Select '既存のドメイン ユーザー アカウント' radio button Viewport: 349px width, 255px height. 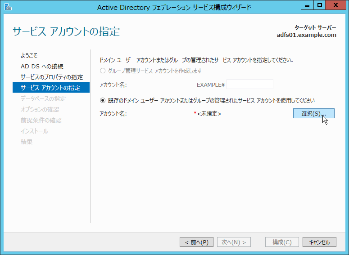click(103, 100)
